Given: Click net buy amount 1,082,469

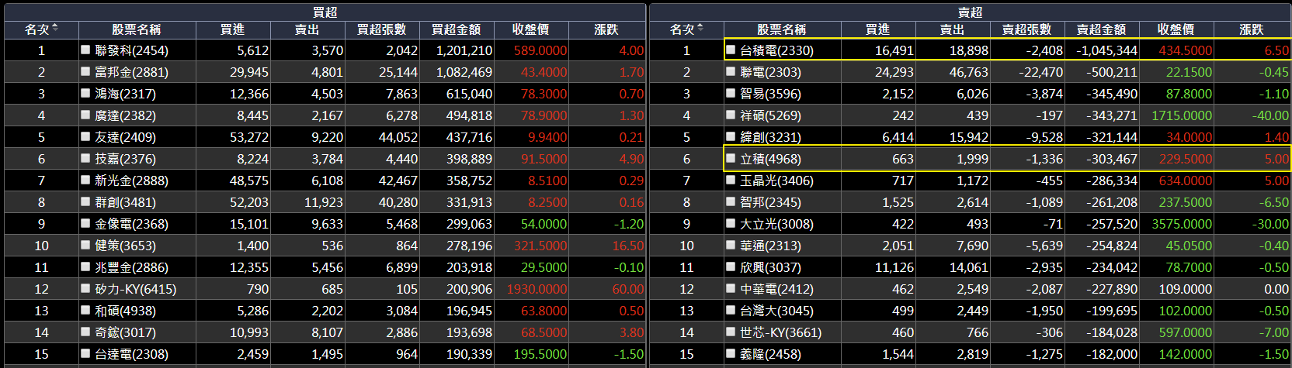Looking at the screenshot, I should (464, 72).
